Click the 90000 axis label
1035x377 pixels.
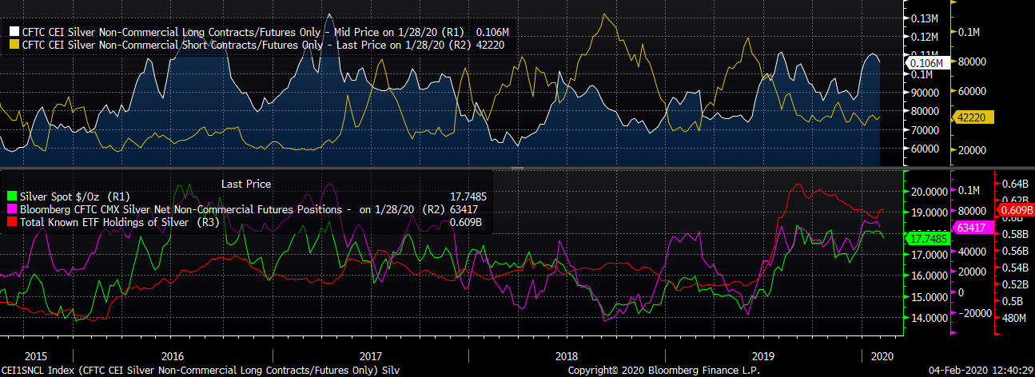pyautogui.click(x=924, y=93)
